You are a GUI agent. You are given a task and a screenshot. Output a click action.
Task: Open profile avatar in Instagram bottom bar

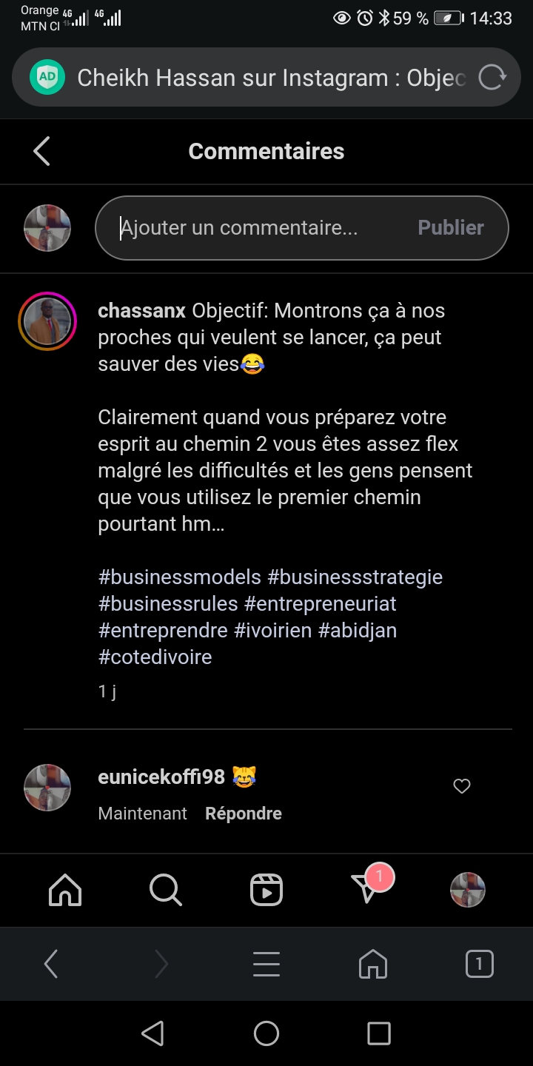(468, 890)
